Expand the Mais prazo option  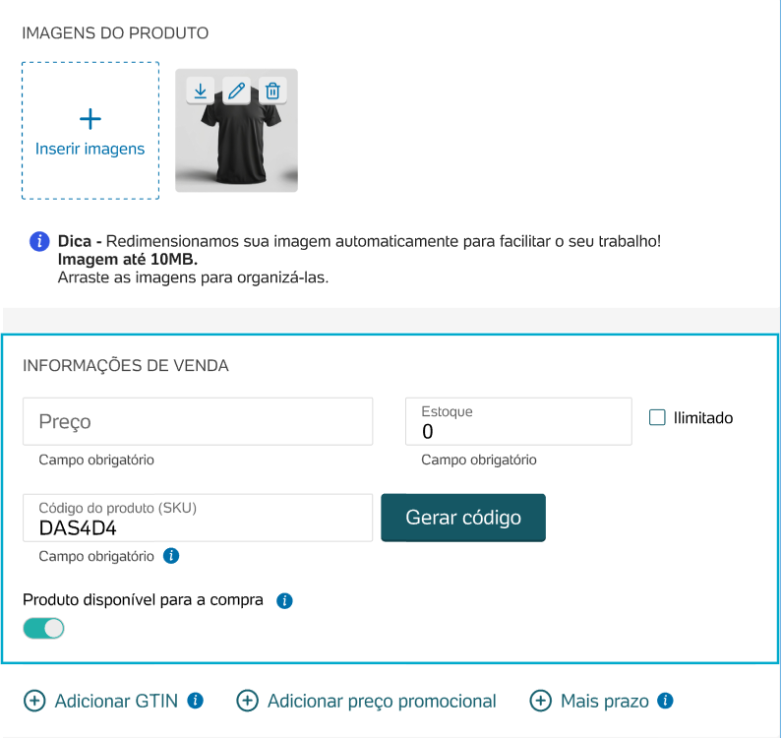(x=589, y=701)
